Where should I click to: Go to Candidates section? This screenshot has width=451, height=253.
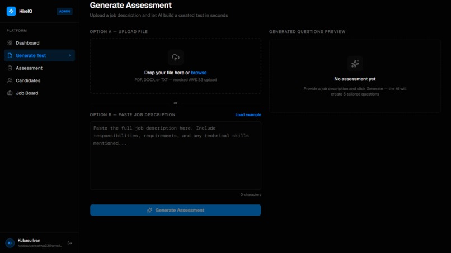[39, 80]
